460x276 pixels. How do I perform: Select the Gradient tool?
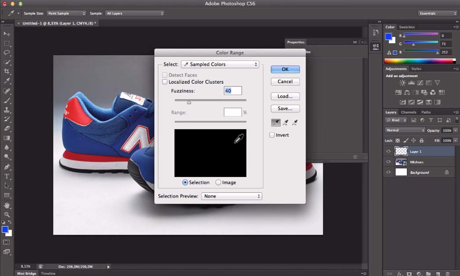(x=7, y=138)
